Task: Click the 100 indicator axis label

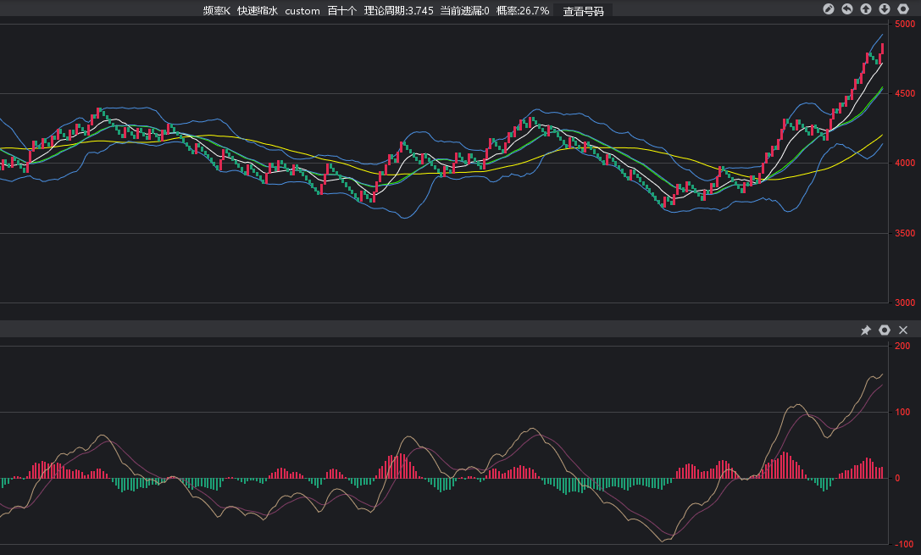Action: click(903, 413)
